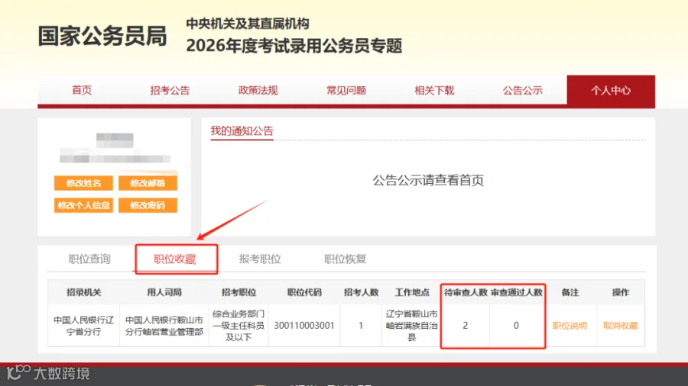Click the 招考职位 column header
The width and height of the screenshot is (688, 386).
pos(239,292)
